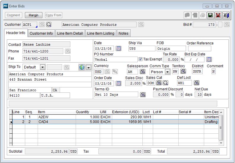Image resolution: width=235 pixels, height=163 pixels.
Task: Open the Line Item Listing tab
Action: (x=101, y=33)
